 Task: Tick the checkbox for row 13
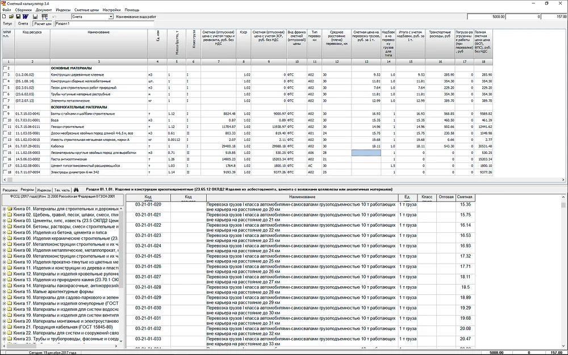(x=5, y=140)
